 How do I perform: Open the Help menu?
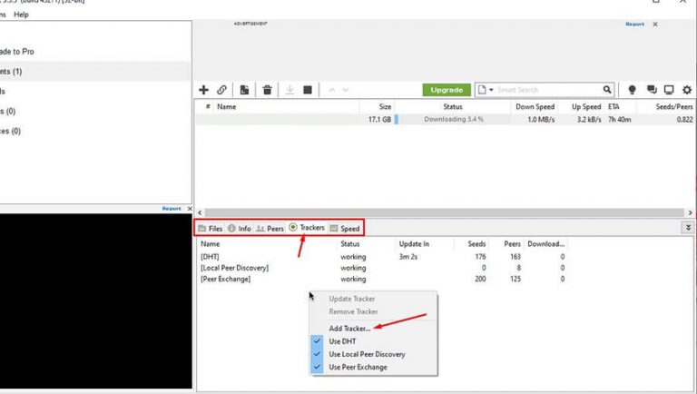(21, 15)
